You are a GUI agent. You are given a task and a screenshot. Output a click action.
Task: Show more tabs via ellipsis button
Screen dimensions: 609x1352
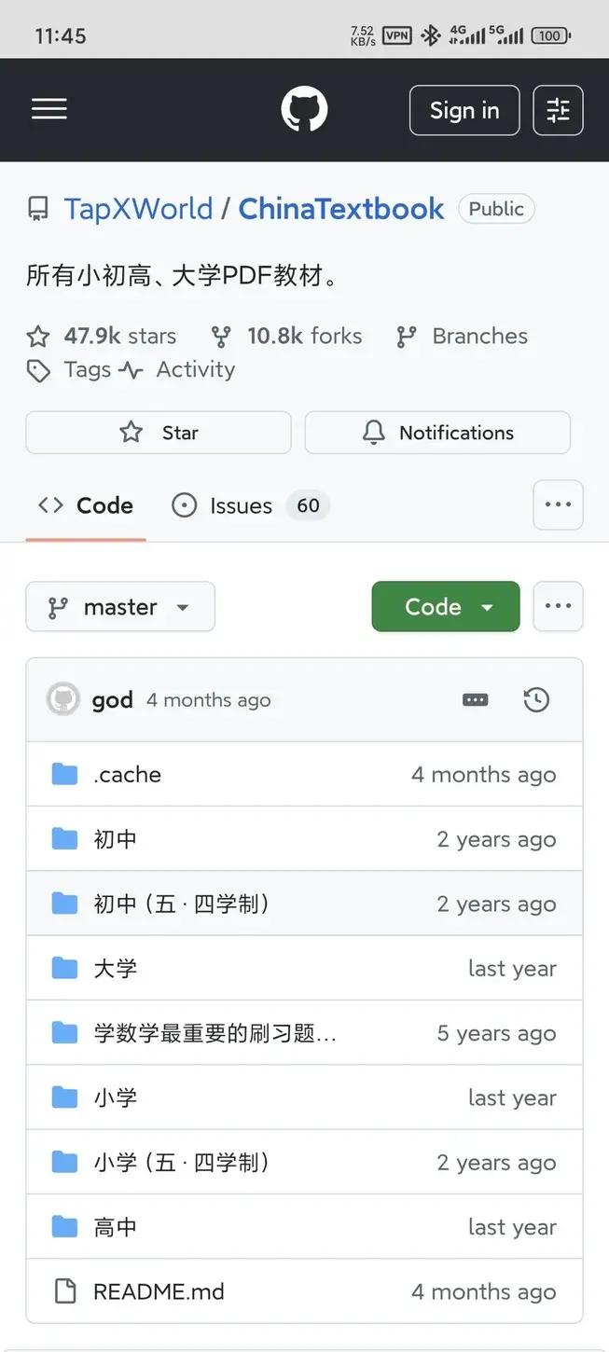point(558,504)
